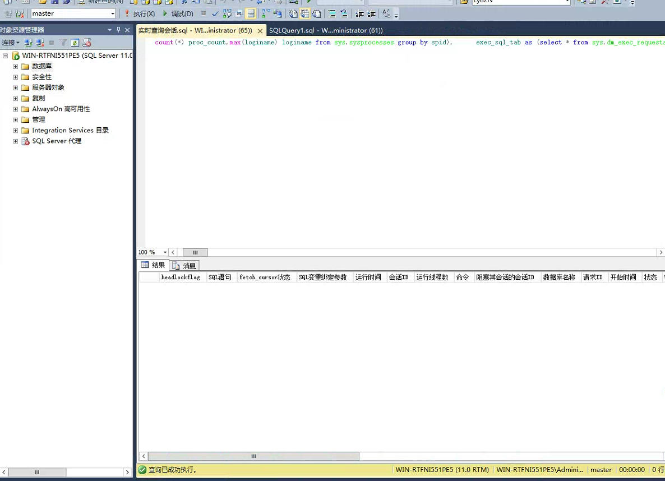
Task: Click the parse query checkmark icon
Action: (x=215, y=13)
